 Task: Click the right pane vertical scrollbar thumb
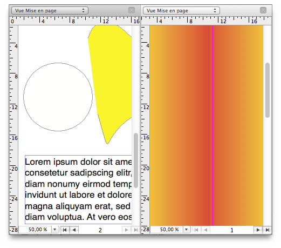268,90
